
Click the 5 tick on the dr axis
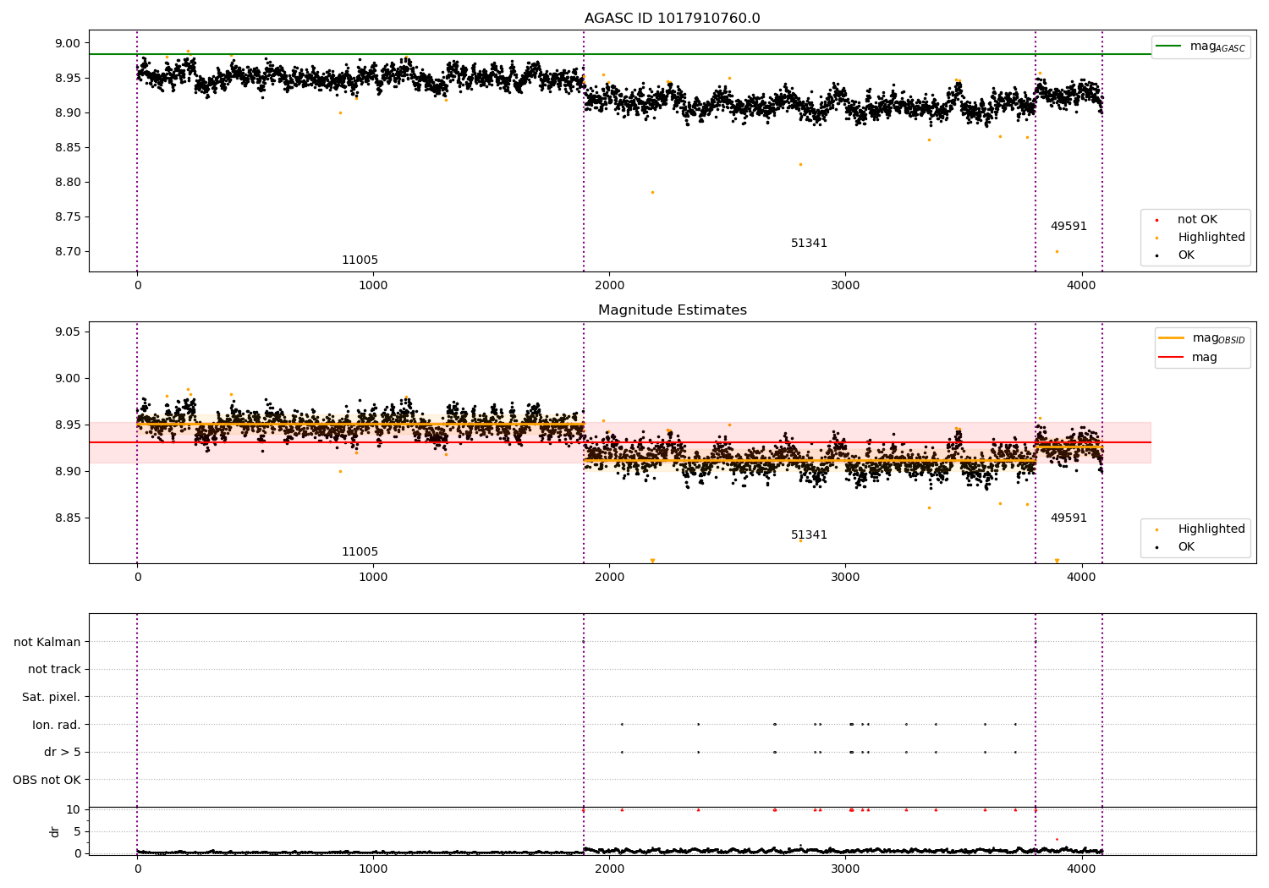point(78,831)
